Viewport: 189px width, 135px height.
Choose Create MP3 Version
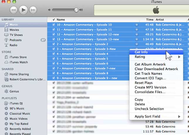(156, 87)
